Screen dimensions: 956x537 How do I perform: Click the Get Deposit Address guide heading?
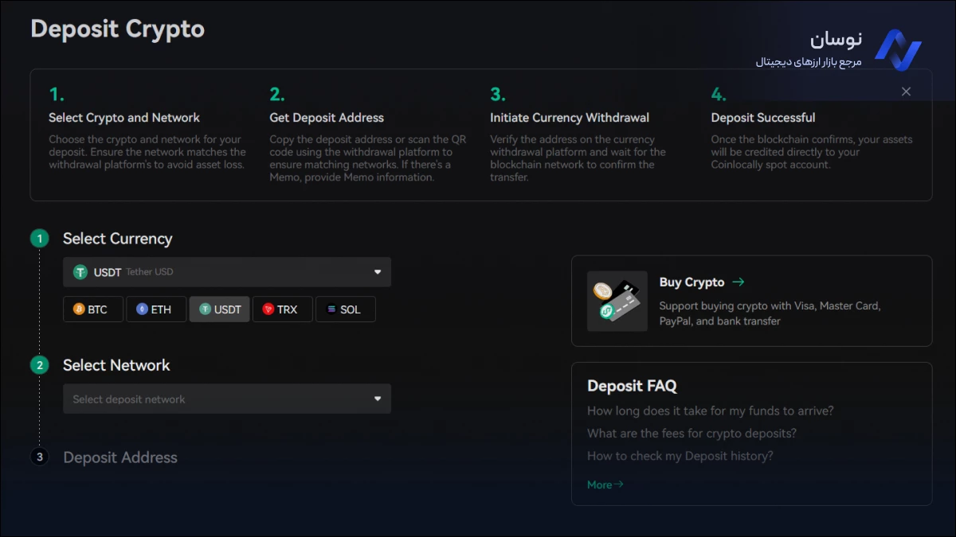pos(327,118)
